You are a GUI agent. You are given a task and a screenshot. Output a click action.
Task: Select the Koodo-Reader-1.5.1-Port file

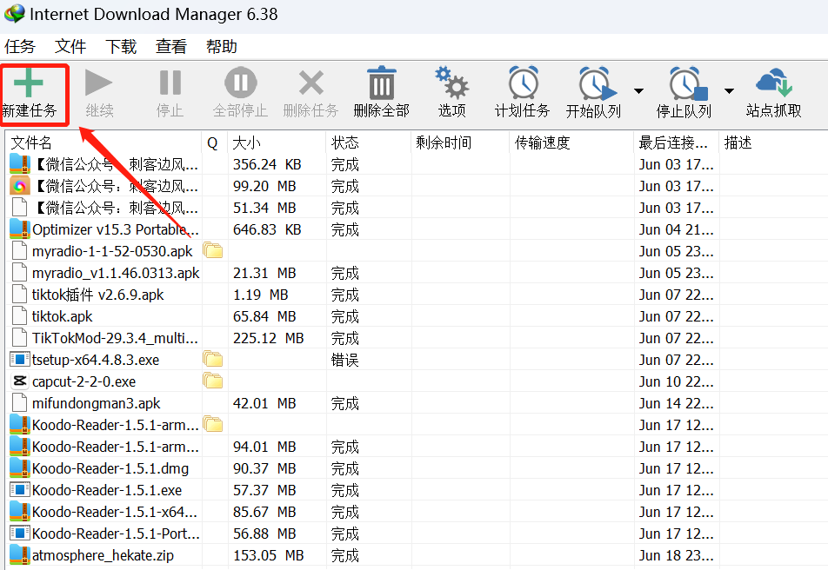pos(116,534)
